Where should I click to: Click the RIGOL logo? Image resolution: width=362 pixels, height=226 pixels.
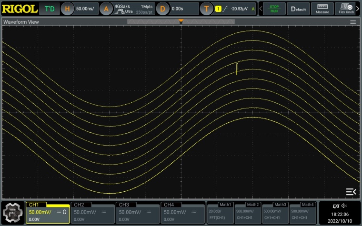(19, 9)
